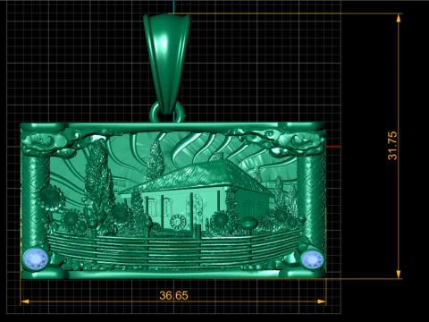Click the 36.65 width dimension label

point(173,295)
